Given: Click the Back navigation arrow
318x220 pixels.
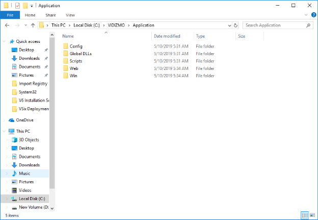Looking at the screenshot, I should (x=6, y=25).
